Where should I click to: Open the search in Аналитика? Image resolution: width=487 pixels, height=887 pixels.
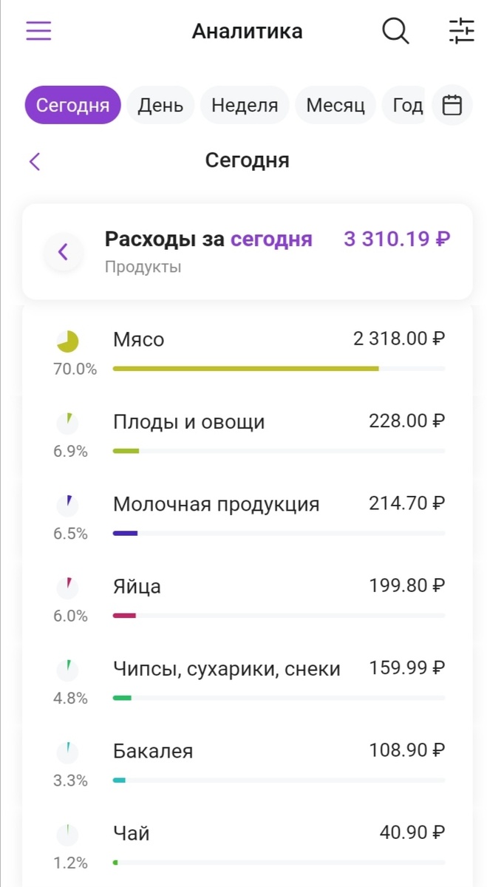click(x=395, y=30)
